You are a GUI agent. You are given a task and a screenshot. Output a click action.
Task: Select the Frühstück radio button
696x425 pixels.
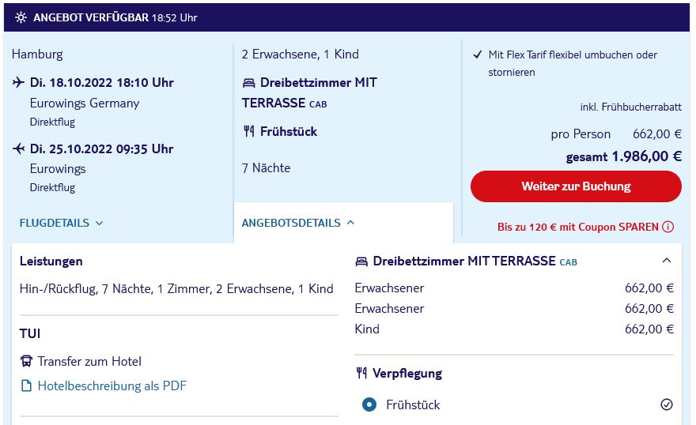pyautogui.click(x=369, y=405)
